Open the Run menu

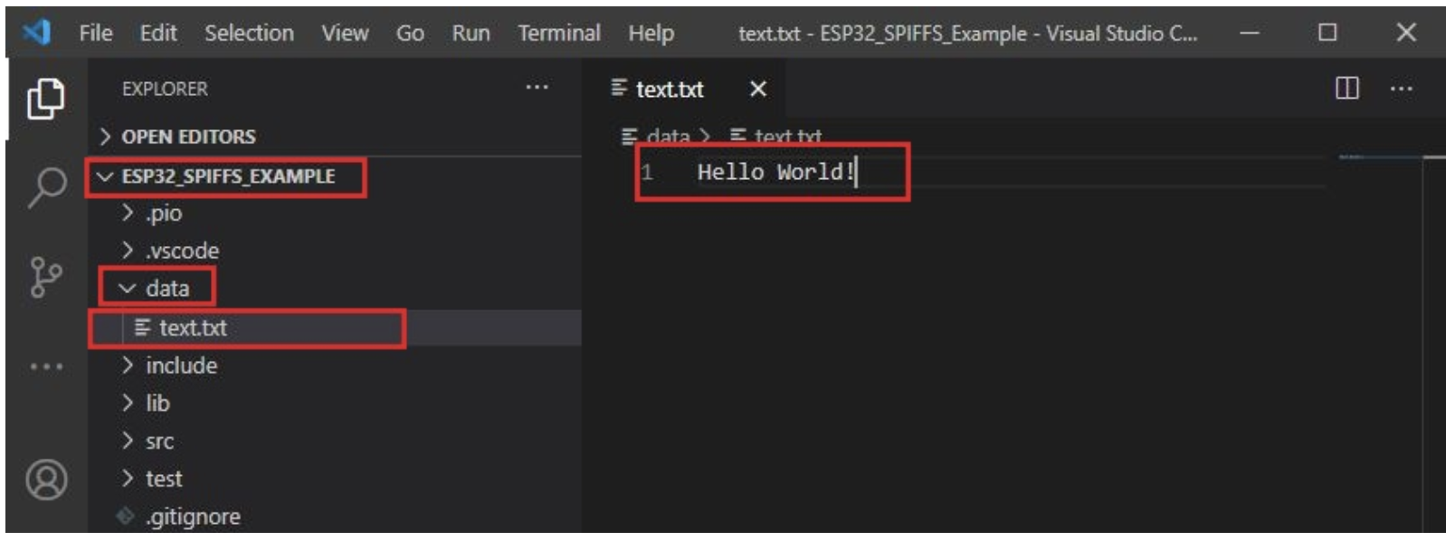point(471,33)
